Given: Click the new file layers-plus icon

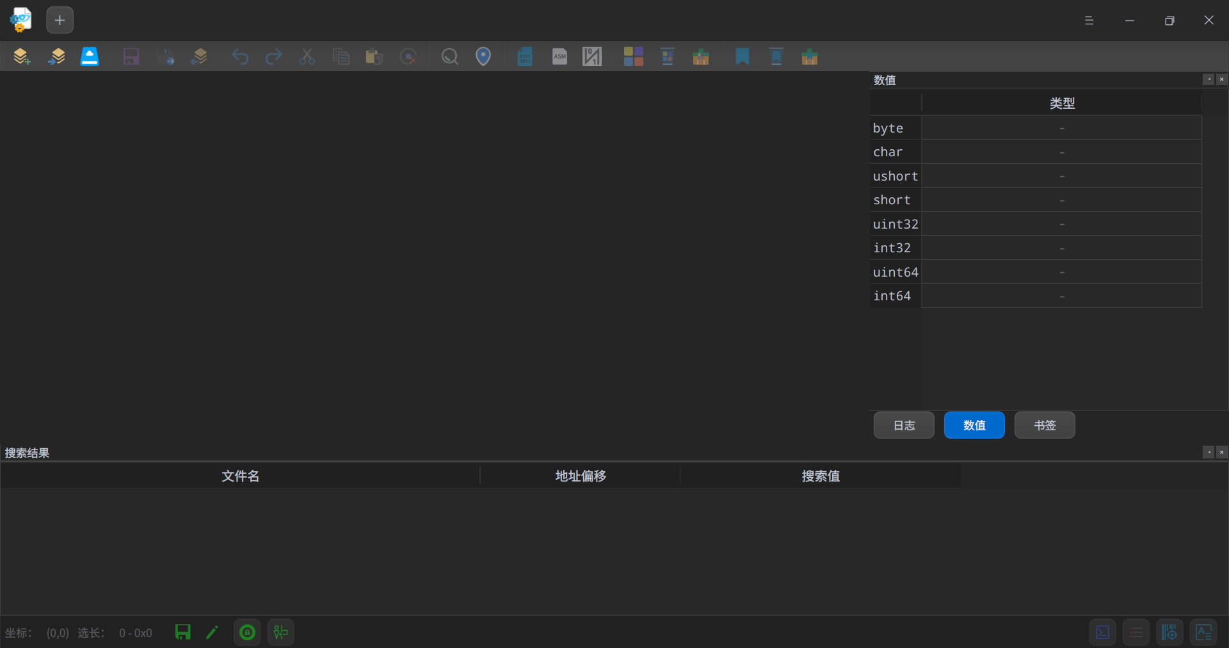Looking at the screenshot, I should coord(22,56).
